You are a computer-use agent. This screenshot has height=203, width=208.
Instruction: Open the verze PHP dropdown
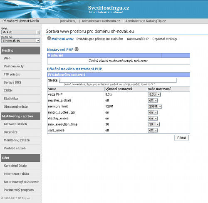point(154,94)
